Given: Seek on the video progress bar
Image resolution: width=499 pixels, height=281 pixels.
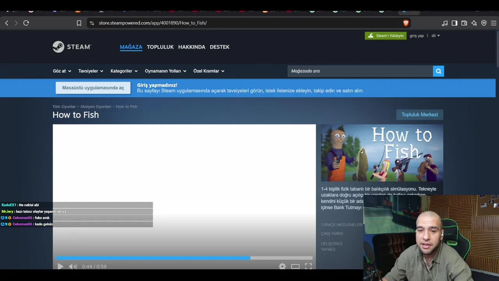Looking at the screenshot, I should pos(184,258).
